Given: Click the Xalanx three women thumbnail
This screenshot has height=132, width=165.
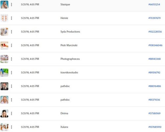Looking at the screenshot, I should (4, 127).
